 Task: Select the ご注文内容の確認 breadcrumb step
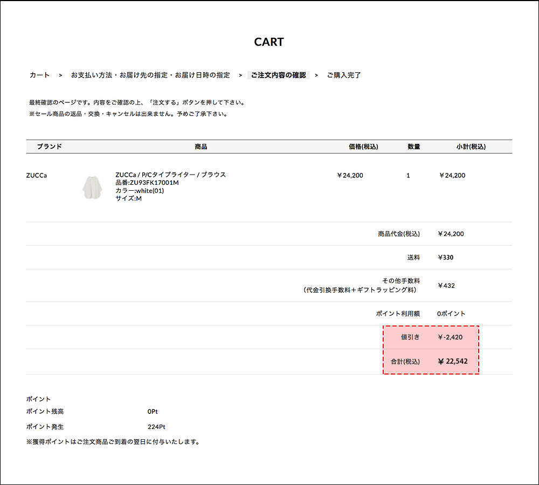278,75
